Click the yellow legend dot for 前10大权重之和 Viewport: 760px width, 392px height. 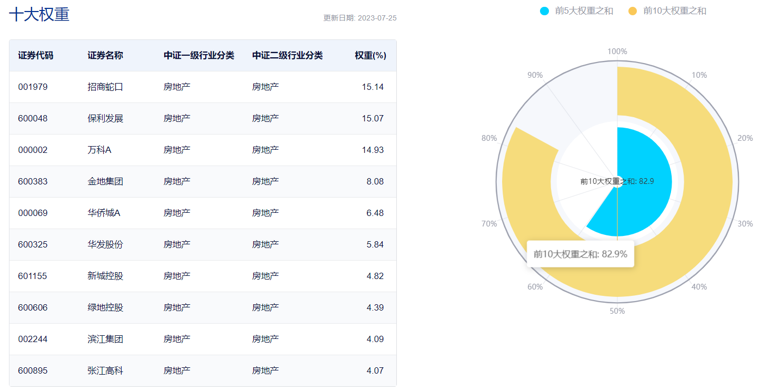633,11
